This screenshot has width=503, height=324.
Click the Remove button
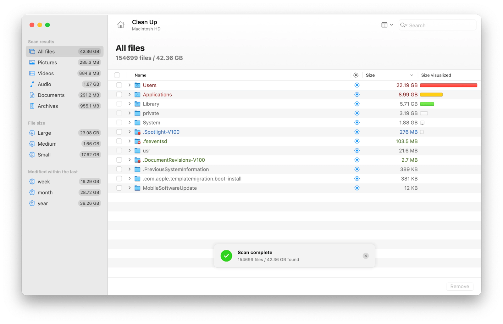[460, 286]
